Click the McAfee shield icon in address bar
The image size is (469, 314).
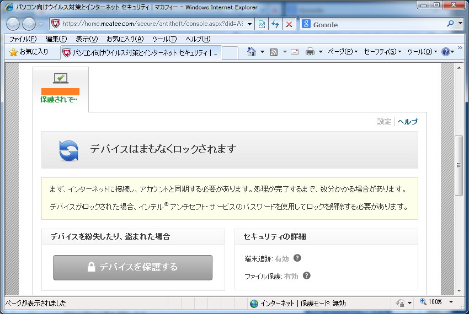click(x=56, y=24)
